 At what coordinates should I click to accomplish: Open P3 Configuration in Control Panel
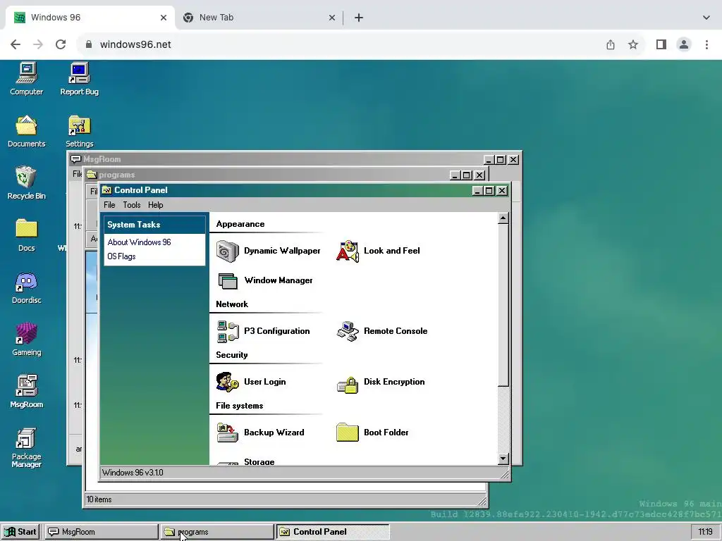pos(264,331)
